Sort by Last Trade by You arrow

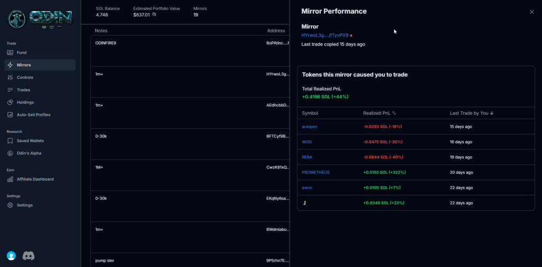[492, 113]
